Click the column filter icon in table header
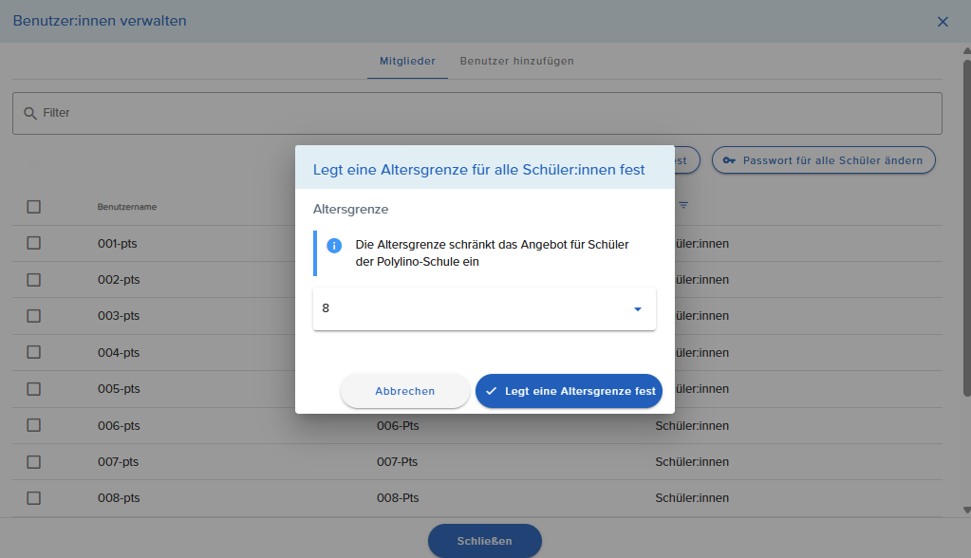This screenshot has height=558, width=971. 683,206
